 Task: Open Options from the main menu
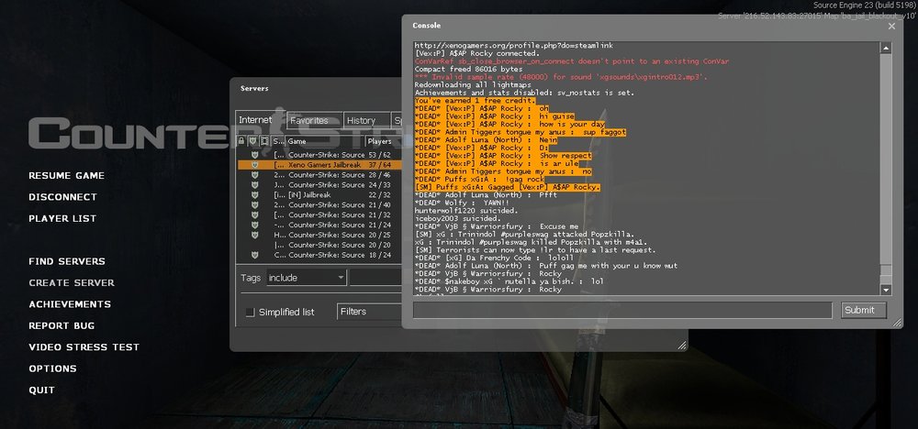[x=52, y=368]
